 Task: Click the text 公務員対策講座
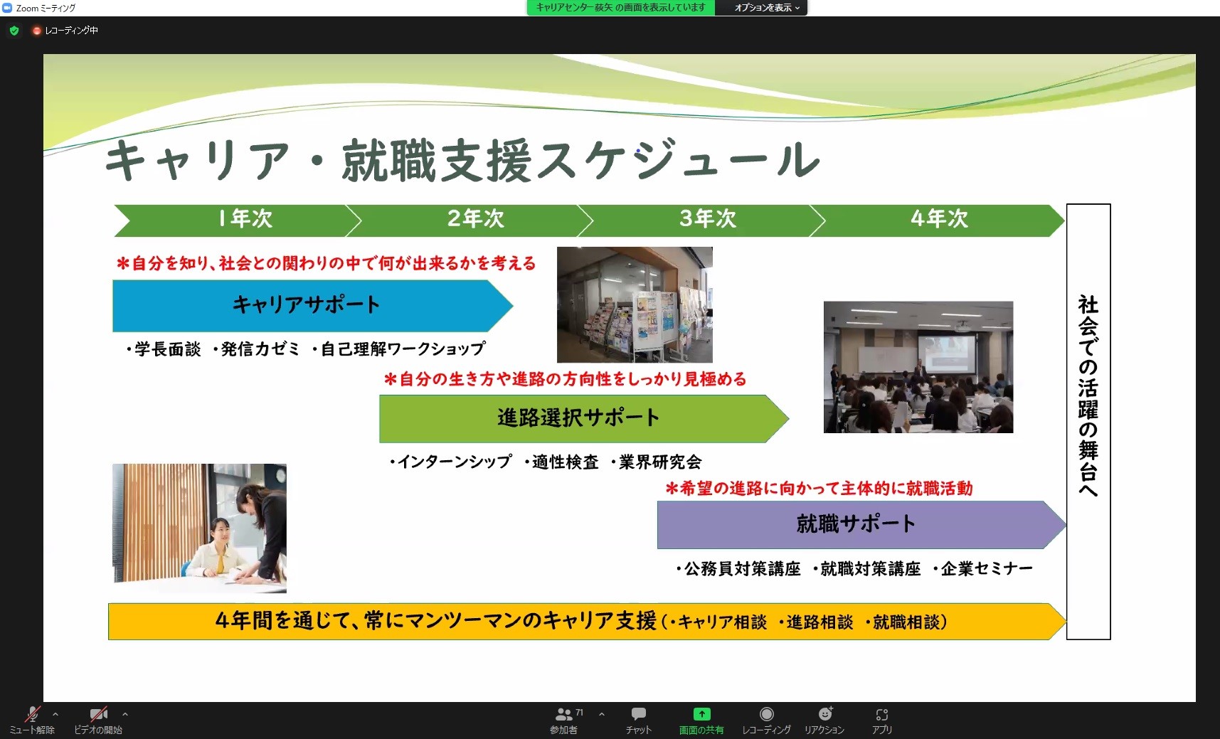coord(743,569)
